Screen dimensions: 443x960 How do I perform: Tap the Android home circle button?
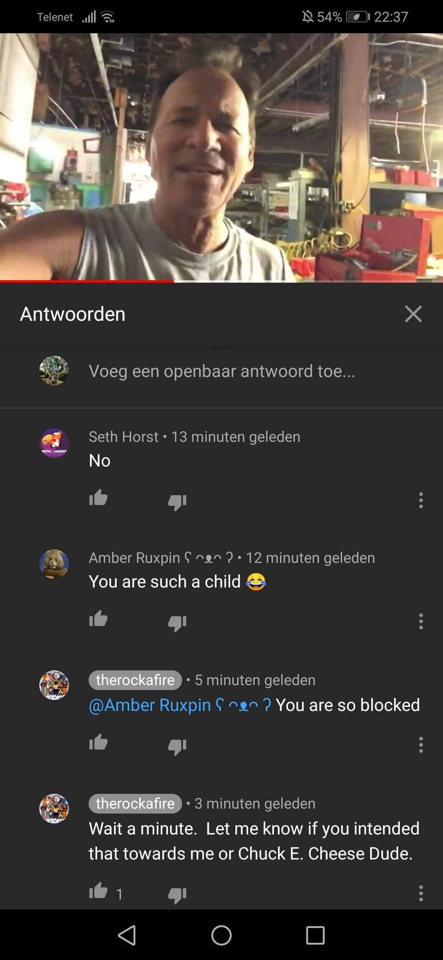(x=221, y=935)
